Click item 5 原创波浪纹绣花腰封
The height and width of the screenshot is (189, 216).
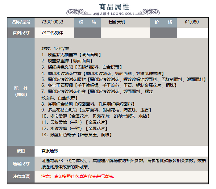(x=124, y=79)
